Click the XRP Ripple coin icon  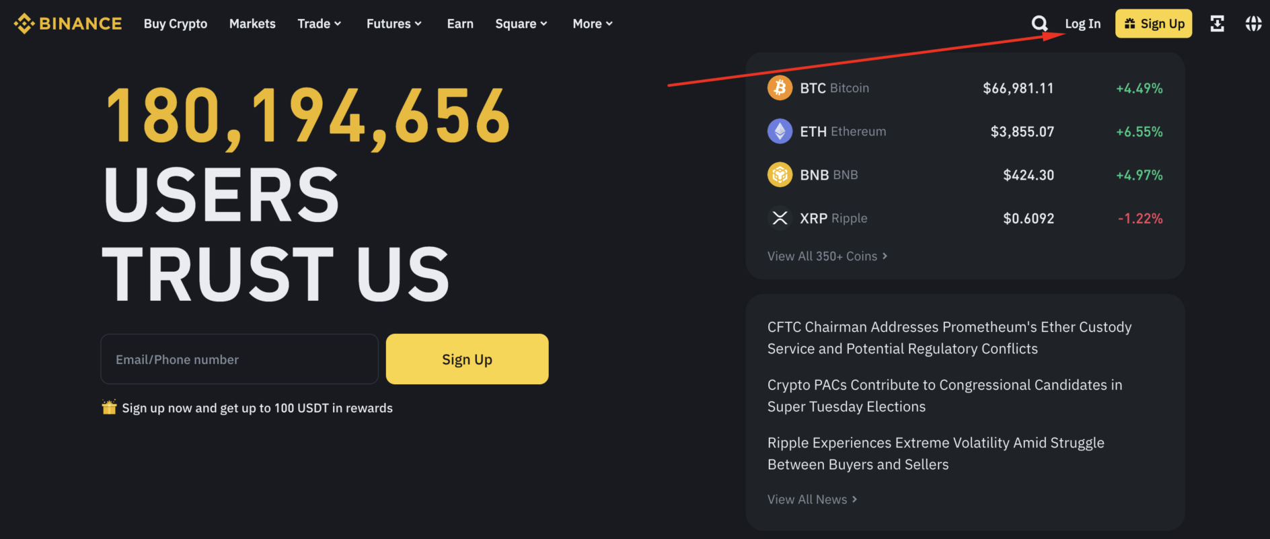pos(780,217)
